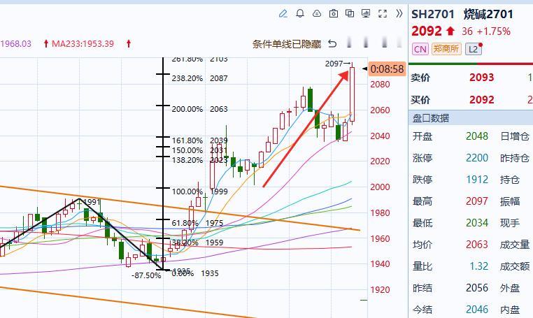Click the CN market badge

pyautogui.click(x=420, y=49)
